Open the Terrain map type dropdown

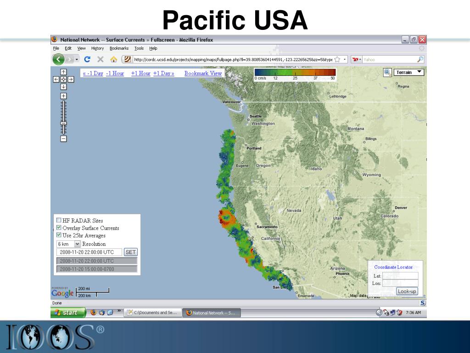[x=409, y=72]
